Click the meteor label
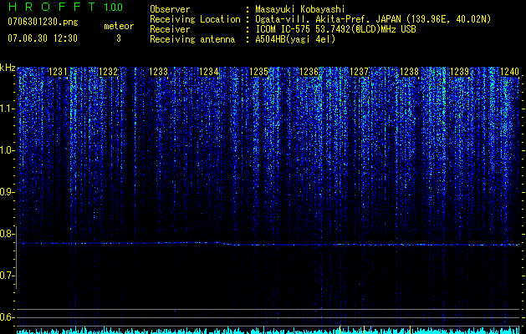 [119, 26]
